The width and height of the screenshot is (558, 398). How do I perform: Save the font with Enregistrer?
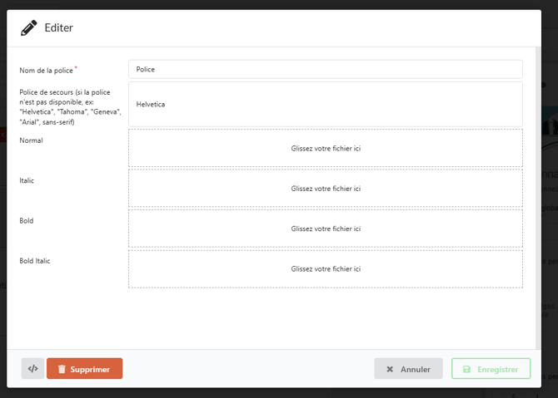(x=491, y=369)
